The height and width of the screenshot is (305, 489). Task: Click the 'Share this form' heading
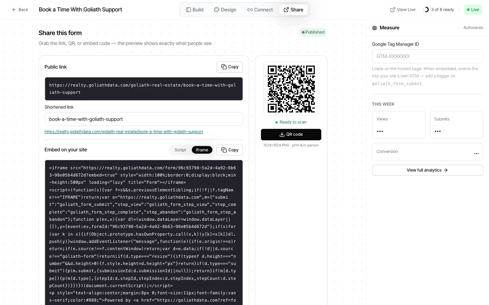tap(60, 33)
